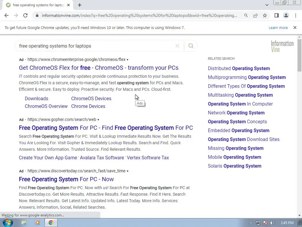The height and width of the screenshot is (227, 302).
Task: Open File Explorer from taskbar
Action: [x=24, y=223]
